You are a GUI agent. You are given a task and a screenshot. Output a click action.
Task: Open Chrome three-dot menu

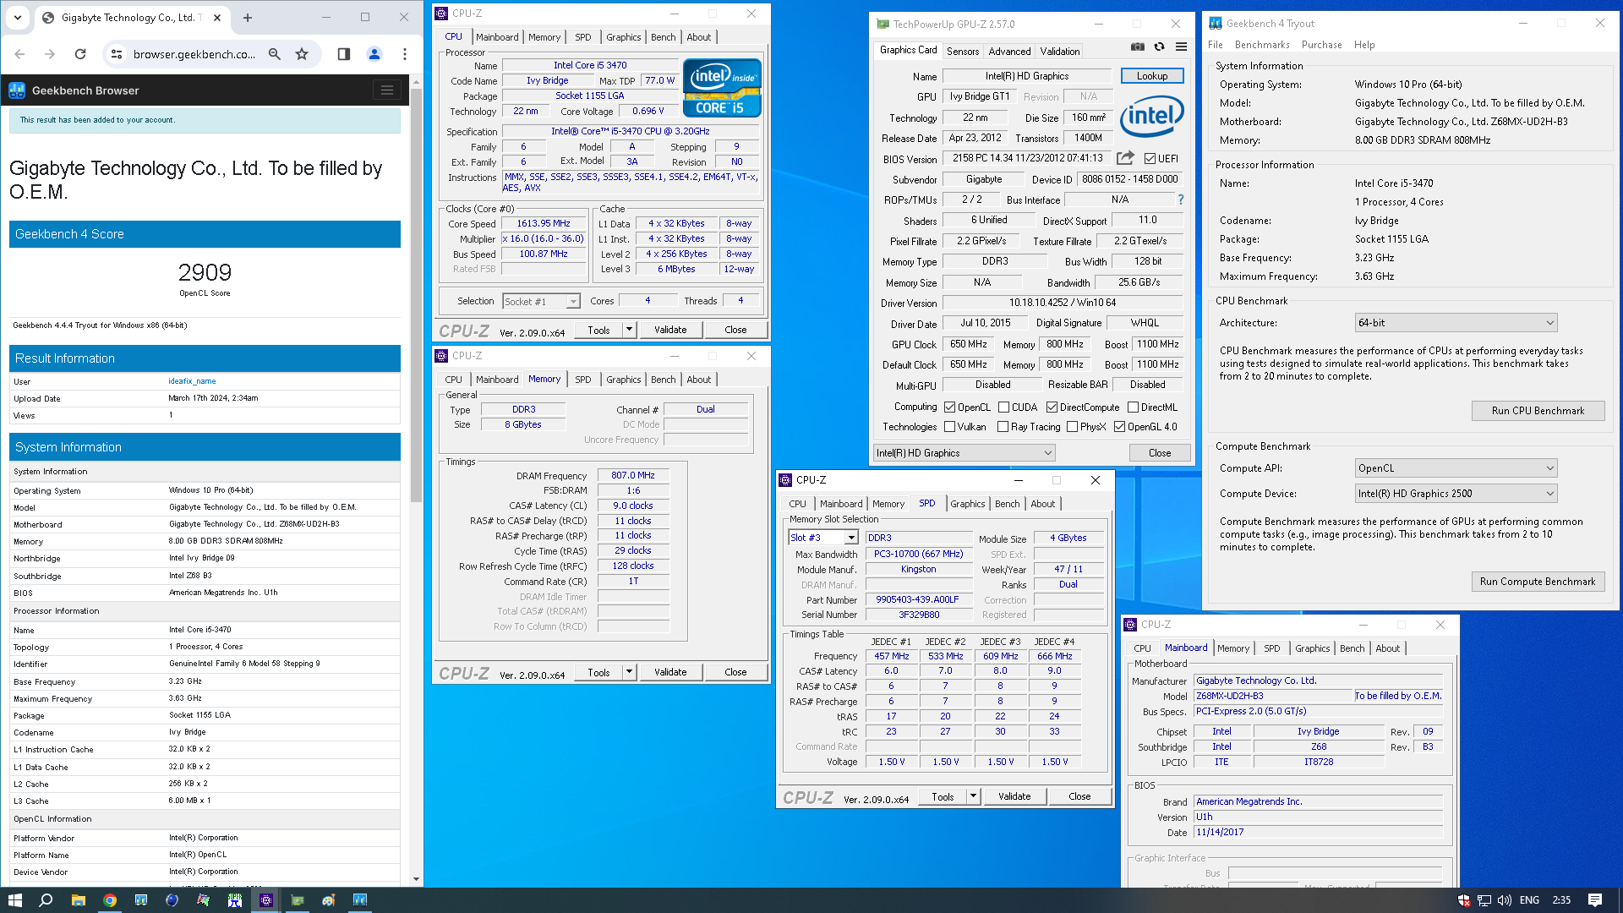pos(405,54)
